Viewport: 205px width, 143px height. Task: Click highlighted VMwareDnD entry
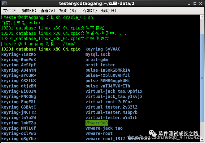(x=97, y=123)
